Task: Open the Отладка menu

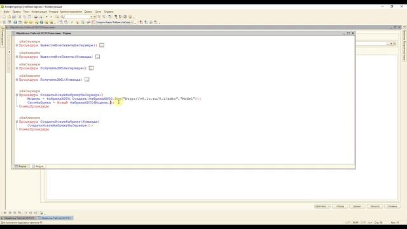Action: pos(53,11)
